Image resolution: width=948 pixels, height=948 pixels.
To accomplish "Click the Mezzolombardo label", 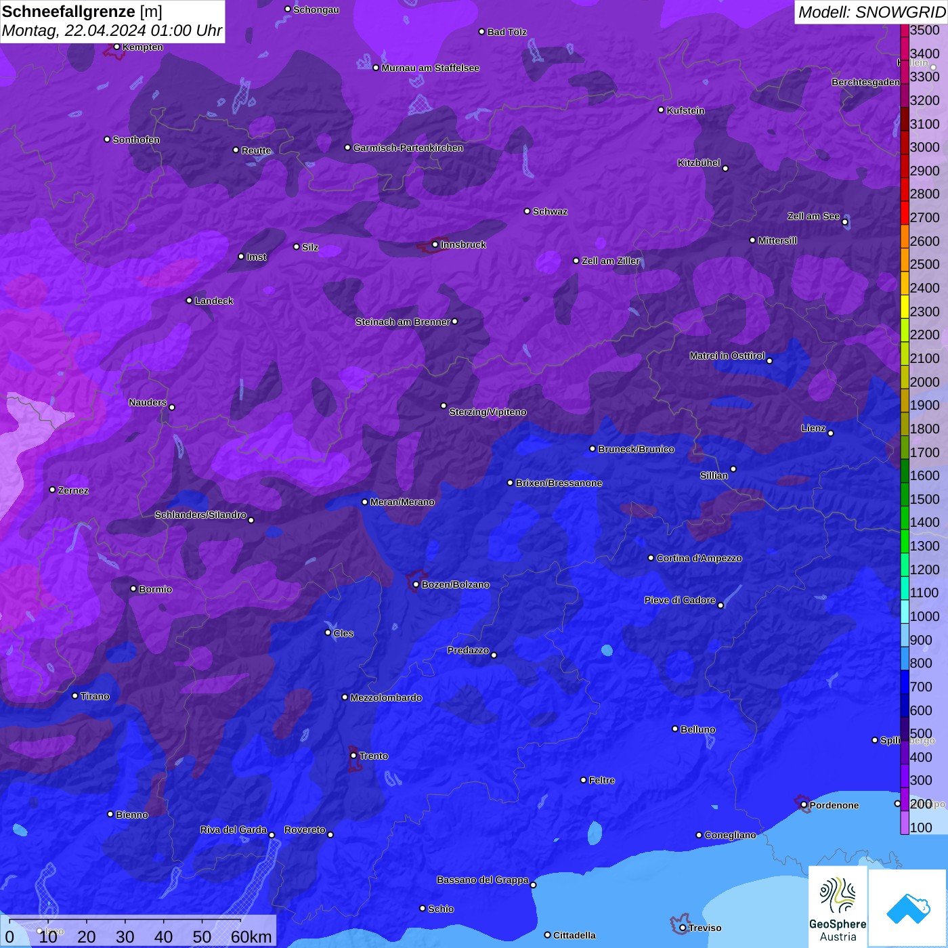I will tap(386, 697).
